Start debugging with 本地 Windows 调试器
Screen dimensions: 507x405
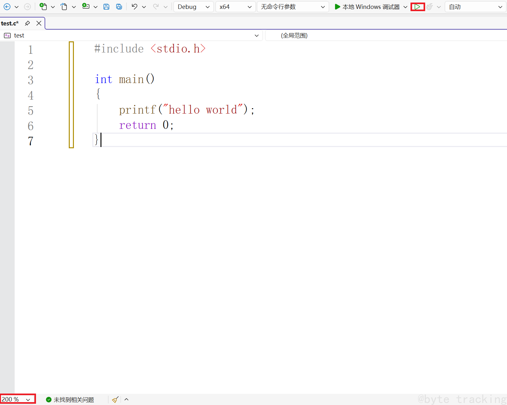367,7
